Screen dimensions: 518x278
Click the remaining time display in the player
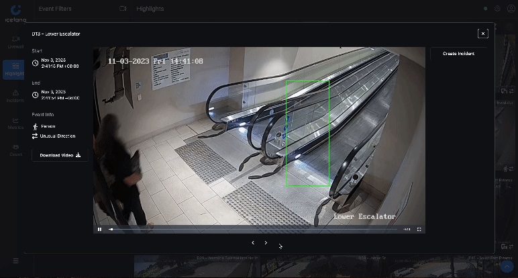pos(407,229)
